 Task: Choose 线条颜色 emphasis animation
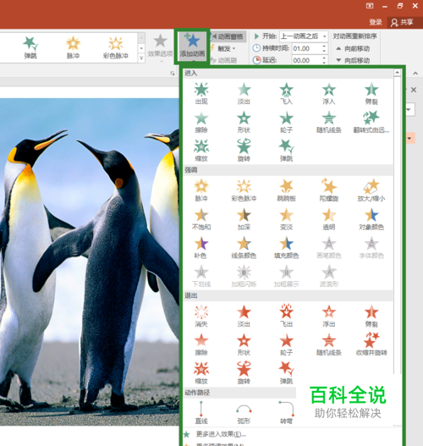(x=244, y=248)
